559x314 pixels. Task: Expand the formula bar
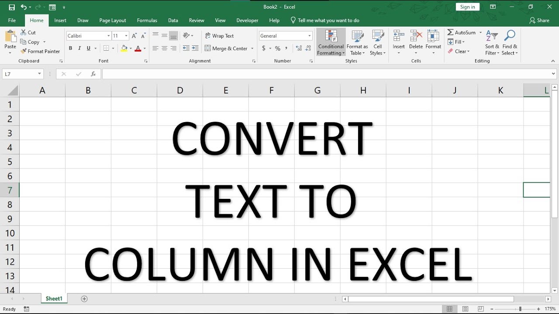coord(554,74)
